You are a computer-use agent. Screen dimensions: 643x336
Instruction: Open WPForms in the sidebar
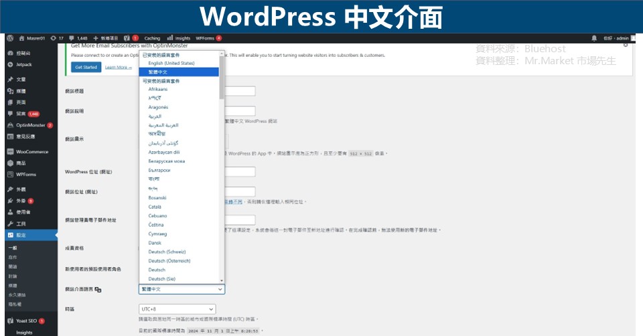tap(21, 175)
